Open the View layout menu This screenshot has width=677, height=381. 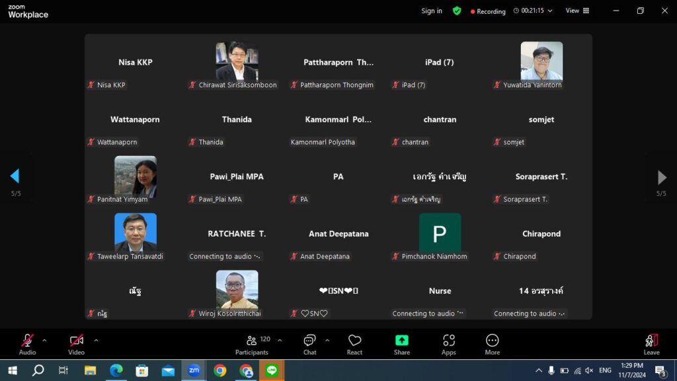(x=577, y=11)
